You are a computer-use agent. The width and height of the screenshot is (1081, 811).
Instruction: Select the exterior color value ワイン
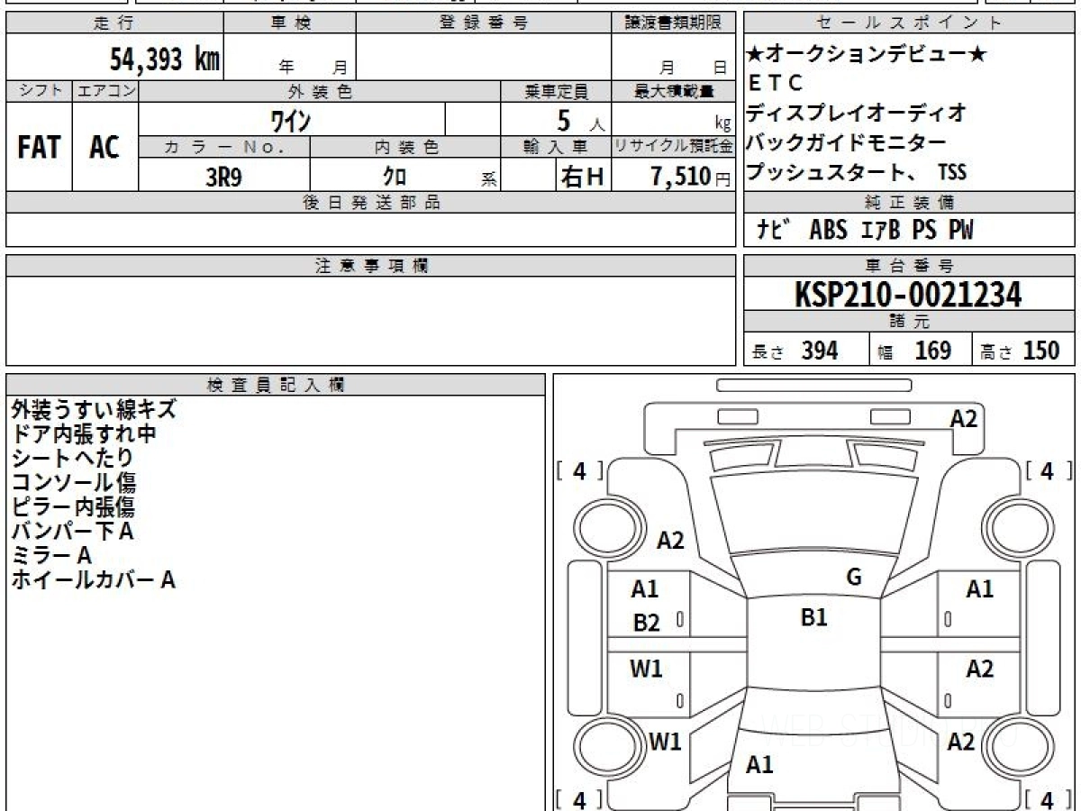pyautogui.click(x=292, y=119)
